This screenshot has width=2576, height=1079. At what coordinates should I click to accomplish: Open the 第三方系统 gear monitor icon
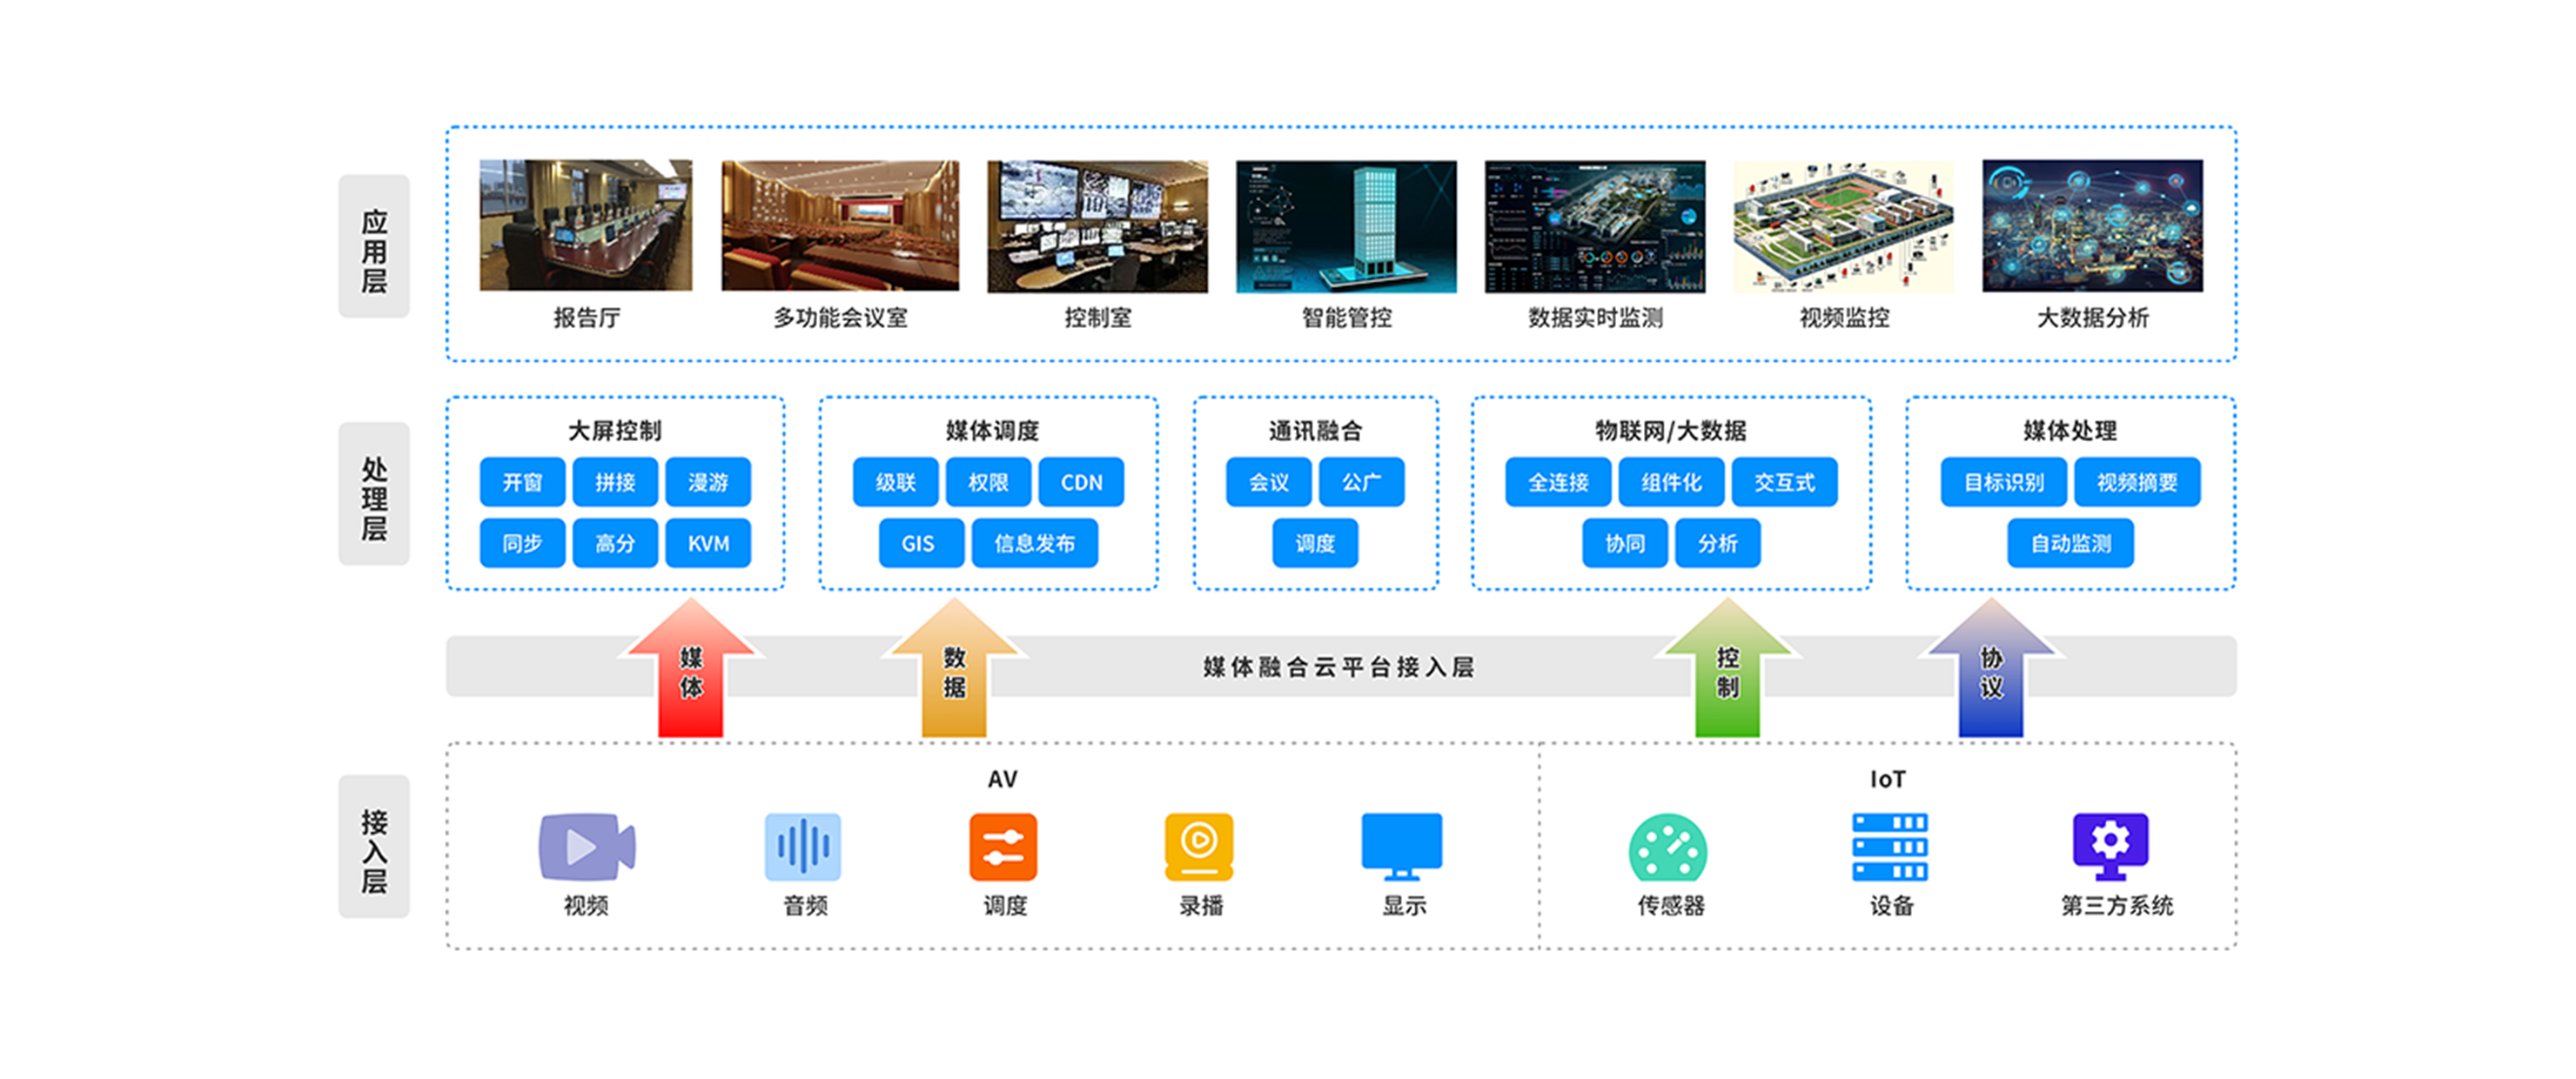(x=2111, y=846)
